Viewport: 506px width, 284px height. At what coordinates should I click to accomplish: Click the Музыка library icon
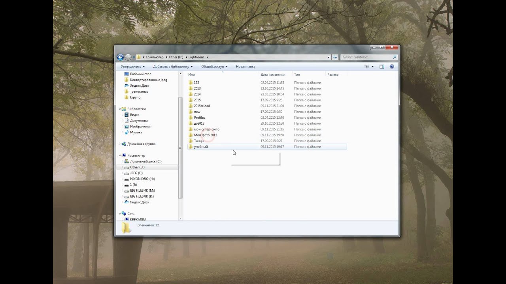126,132
